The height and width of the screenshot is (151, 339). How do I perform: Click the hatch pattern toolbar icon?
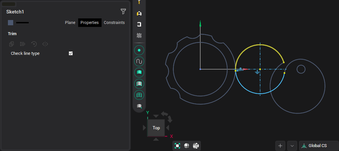(x=139, y=35)
